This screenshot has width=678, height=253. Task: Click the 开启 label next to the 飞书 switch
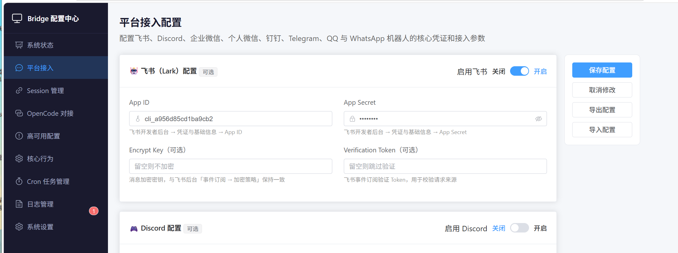click(540, 72)
